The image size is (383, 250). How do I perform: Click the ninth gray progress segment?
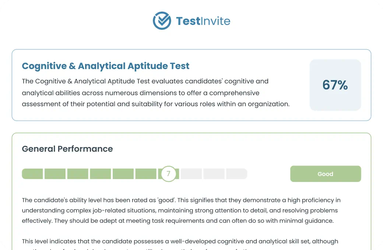coord(214,174)
